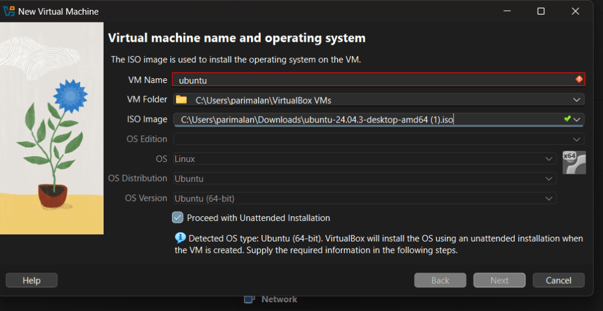
Task: Expand the OS Edition dropdown
Action: pos(576,140)
